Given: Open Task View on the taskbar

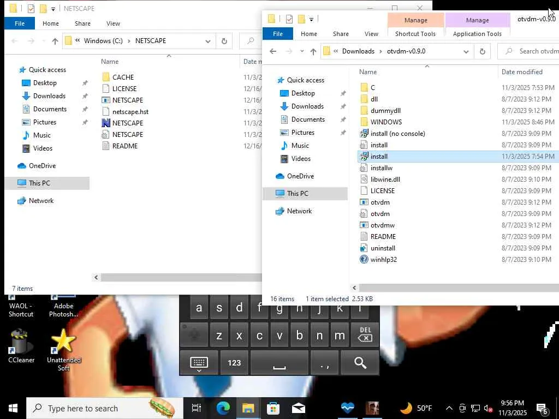Looking at the screenshot, I should [x=197, y=408].
